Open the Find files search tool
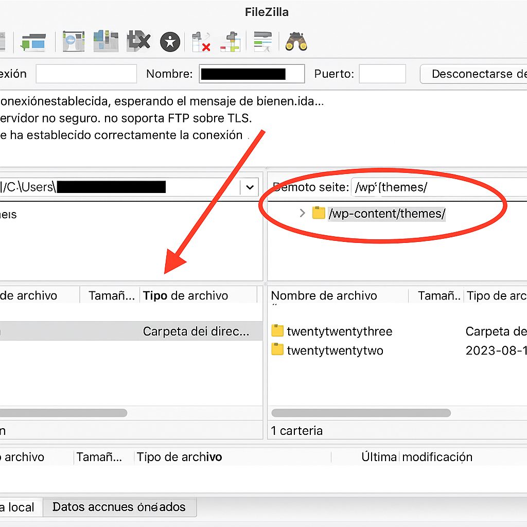The image size is (527, 527). pyautogui.click(x=296, y=41)
